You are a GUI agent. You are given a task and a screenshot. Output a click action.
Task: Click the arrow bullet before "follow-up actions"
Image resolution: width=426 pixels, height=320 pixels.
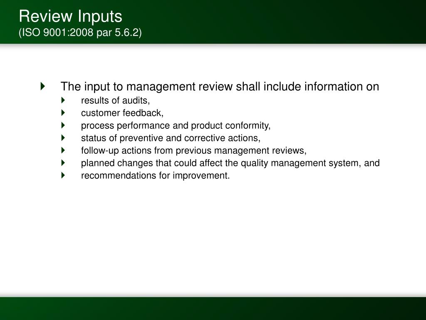click(x=63, y=150)
